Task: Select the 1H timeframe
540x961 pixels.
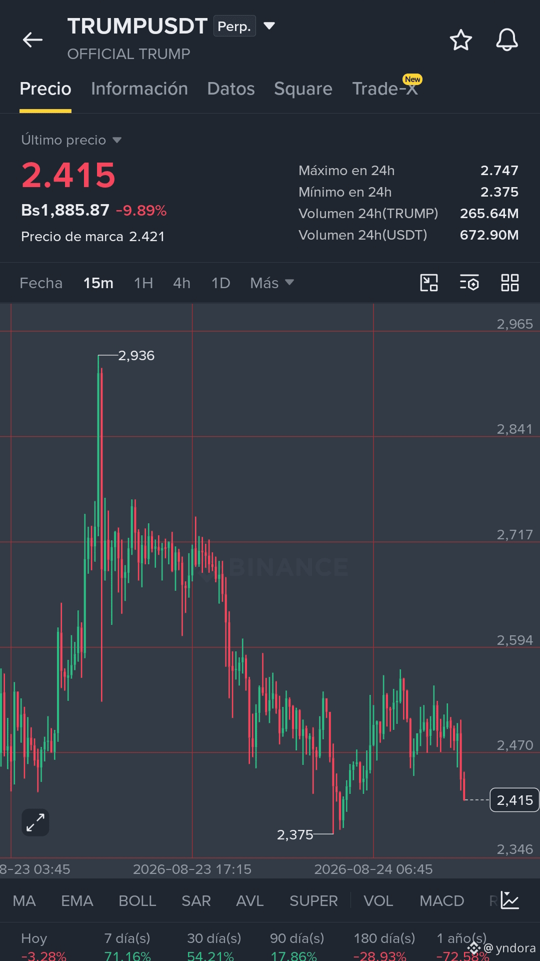Action: (143, 283)
